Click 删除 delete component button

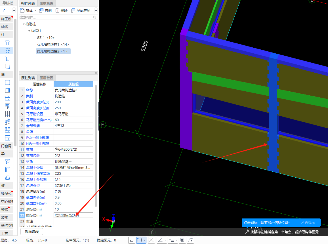coord(62,10)
